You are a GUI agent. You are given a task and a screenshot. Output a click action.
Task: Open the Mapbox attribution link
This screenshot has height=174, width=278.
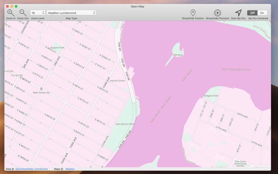pos(70,169)
